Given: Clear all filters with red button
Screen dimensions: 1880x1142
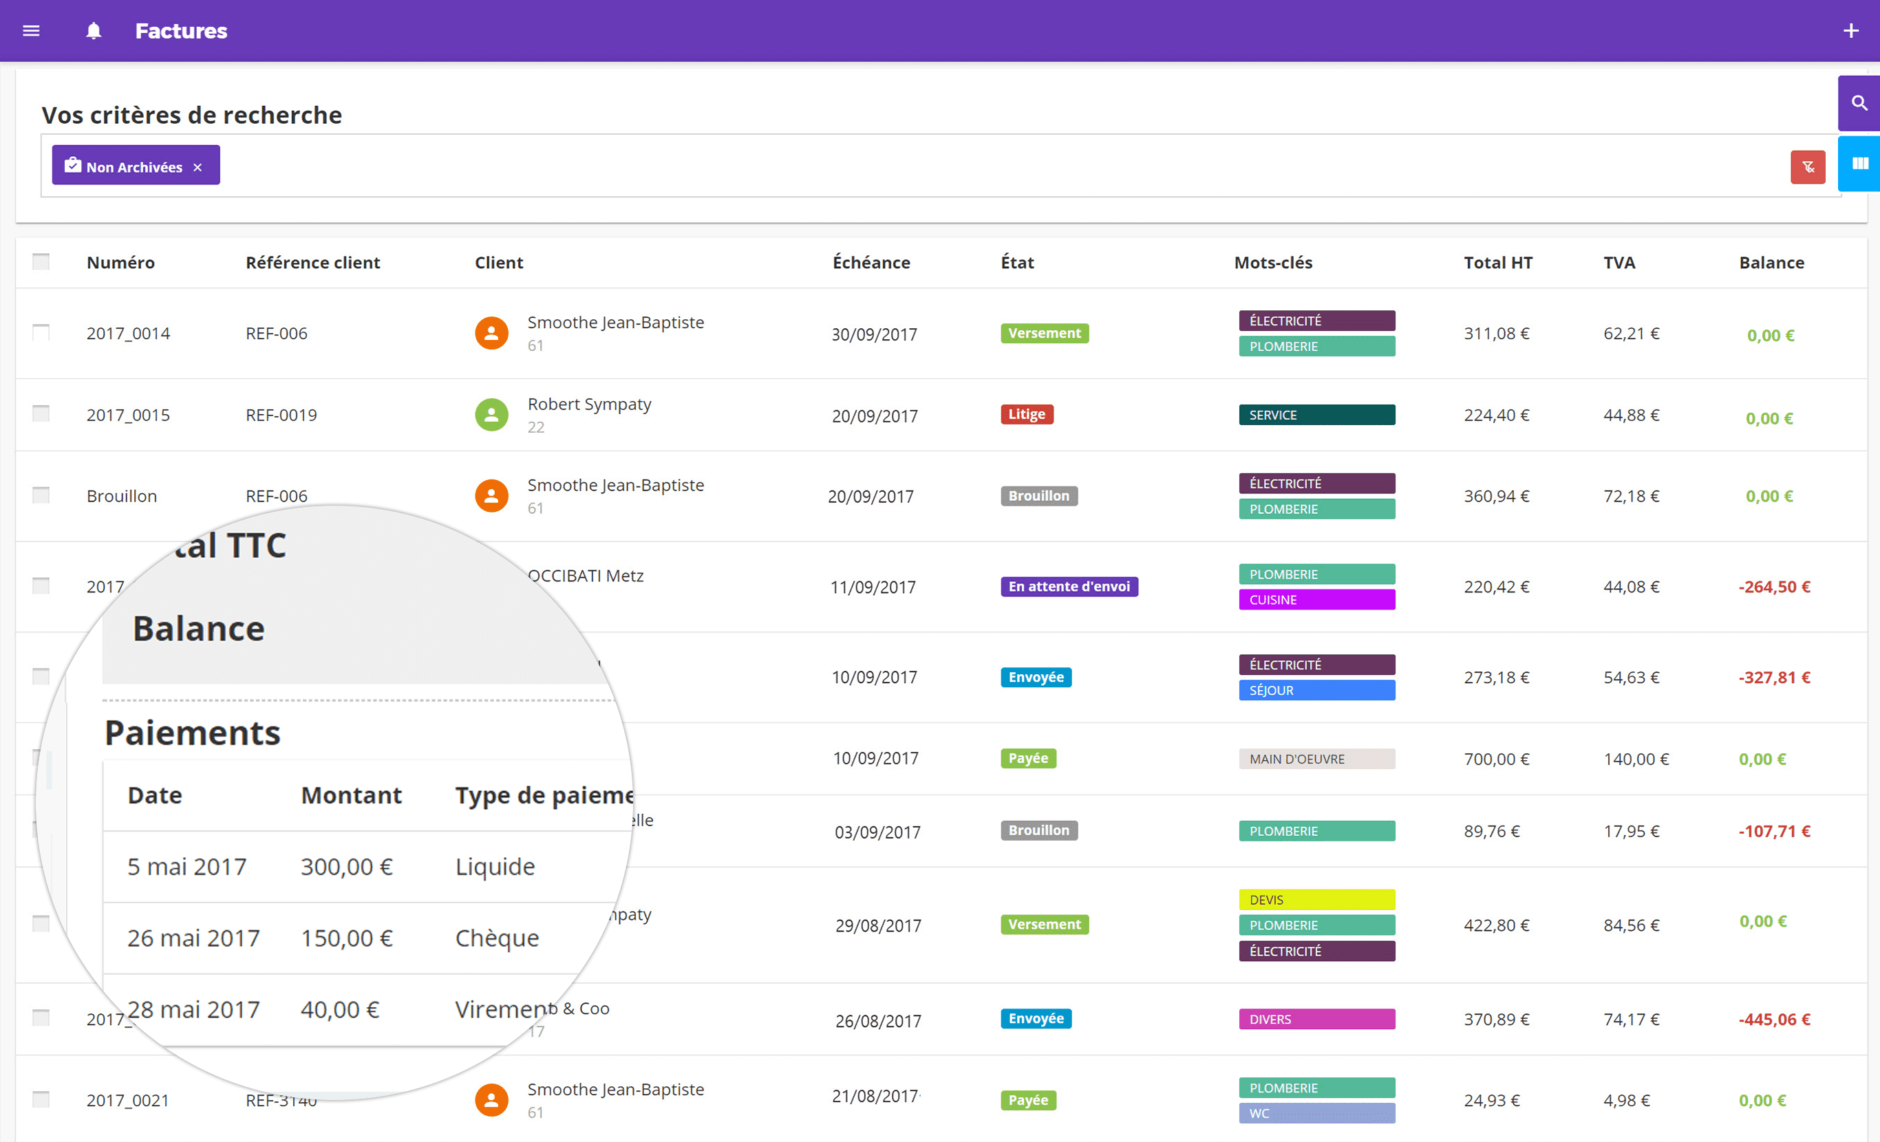Looking at the screenshot, I should click(x=1808, y=167).
